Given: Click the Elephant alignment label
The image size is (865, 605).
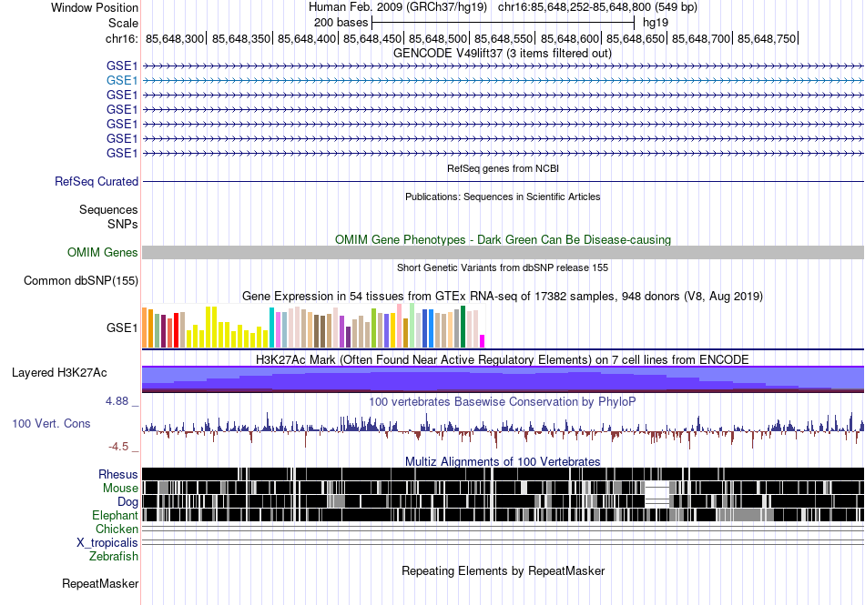Looking at the screenshot, I should point(115,515).
